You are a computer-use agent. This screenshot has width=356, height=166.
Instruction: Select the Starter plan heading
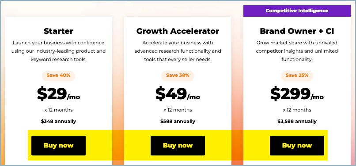[x=58, y=31]
